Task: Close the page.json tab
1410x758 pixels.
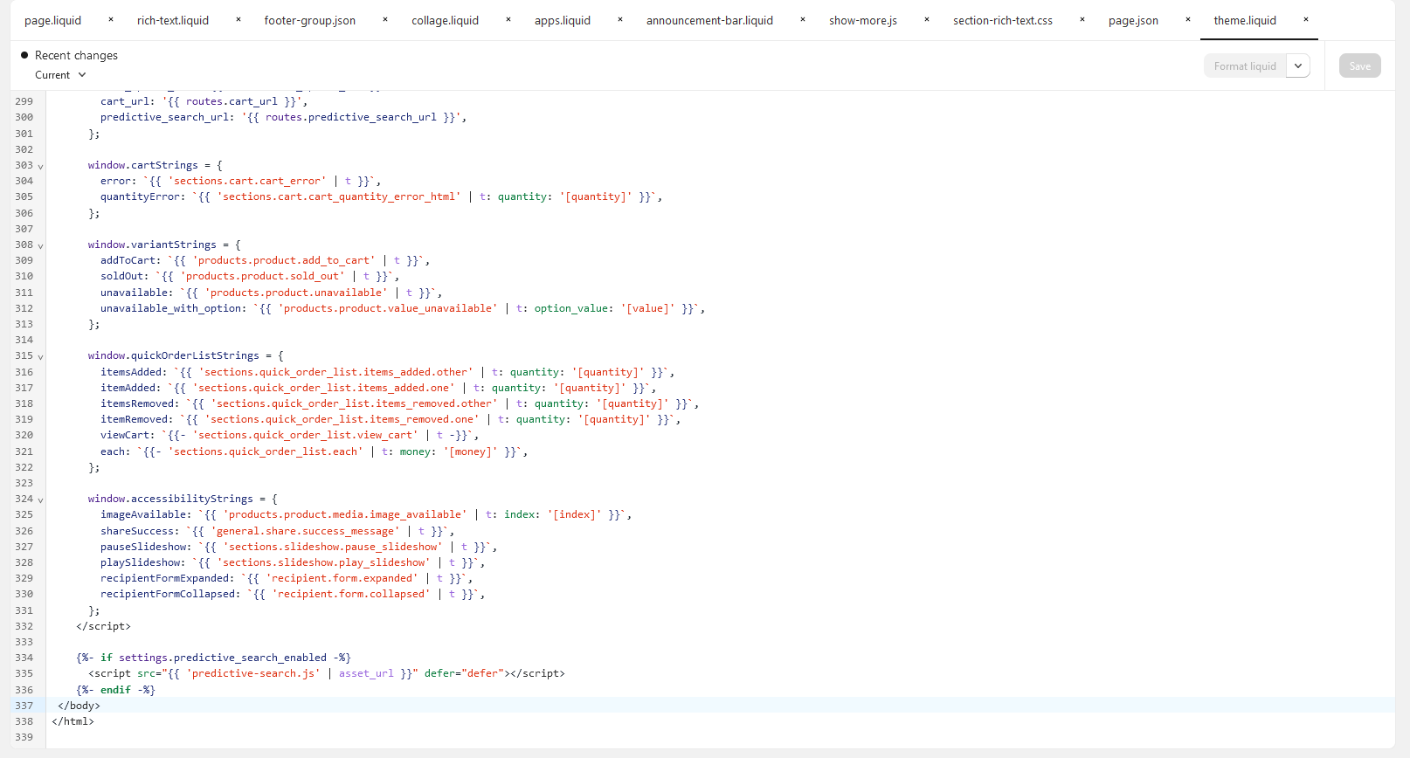Action: click(1188, 20)
